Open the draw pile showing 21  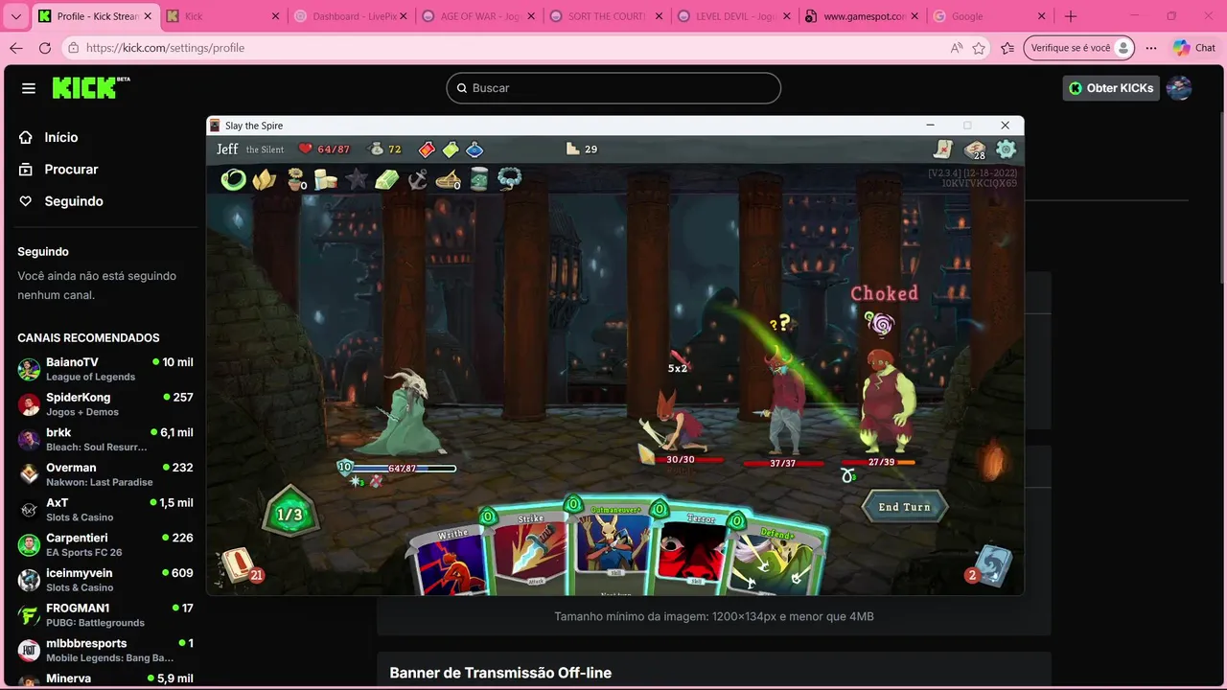(x=238, y=565)
